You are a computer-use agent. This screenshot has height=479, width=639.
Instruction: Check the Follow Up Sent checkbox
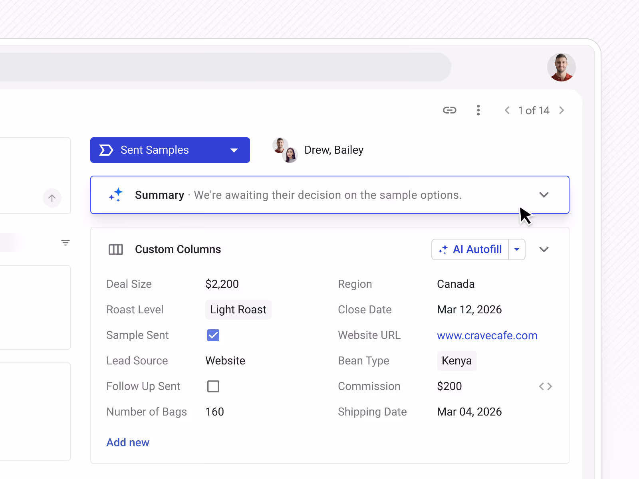pyautogui.click(x=213, y=386)
